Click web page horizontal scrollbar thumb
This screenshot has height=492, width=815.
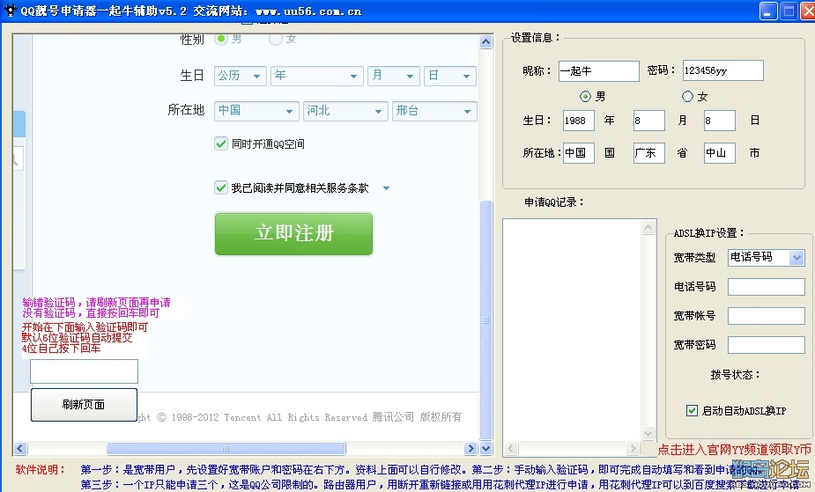tap(226, 448)
